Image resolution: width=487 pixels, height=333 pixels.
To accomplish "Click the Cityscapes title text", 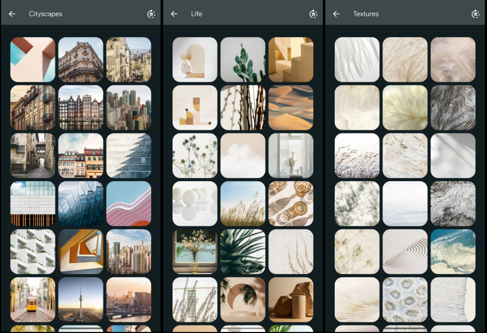I will 46,14.
